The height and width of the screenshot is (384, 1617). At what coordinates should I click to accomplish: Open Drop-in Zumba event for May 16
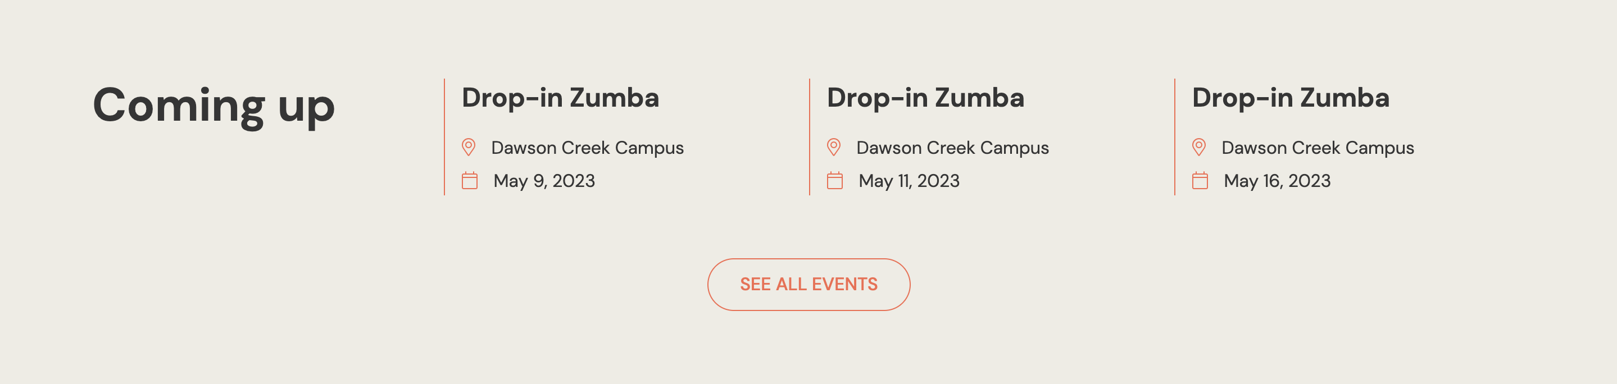[x=1291, y=98]
